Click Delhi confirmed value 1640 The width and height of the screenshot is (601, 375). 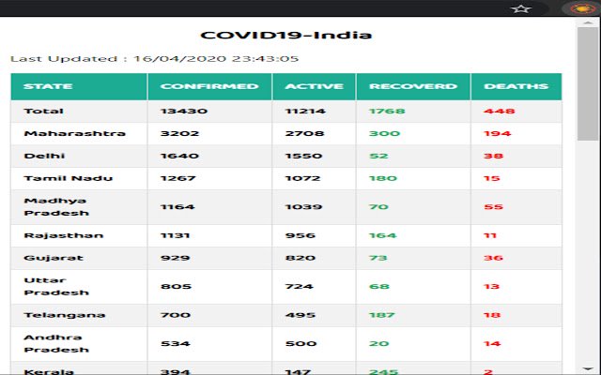pyautogui.click(x=179, y=157)
